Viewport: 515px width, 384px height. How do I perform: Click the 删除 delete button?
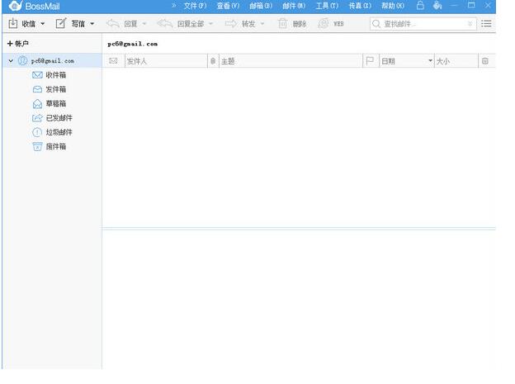click(x=292, y=24)
